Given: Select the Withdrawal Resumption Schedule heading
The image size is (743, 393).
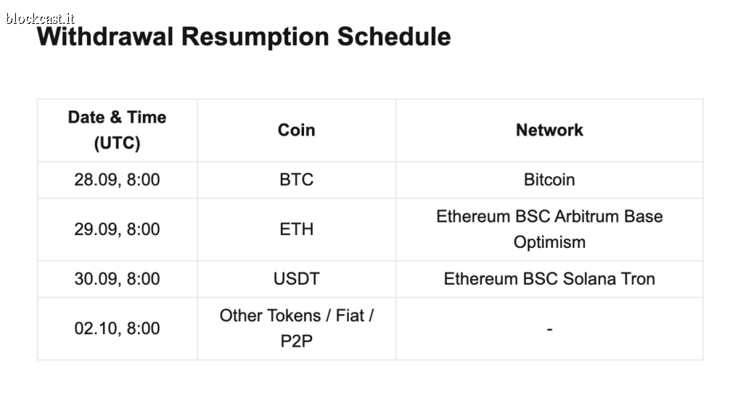Looking at the screenshot, I should click(244, 36).
